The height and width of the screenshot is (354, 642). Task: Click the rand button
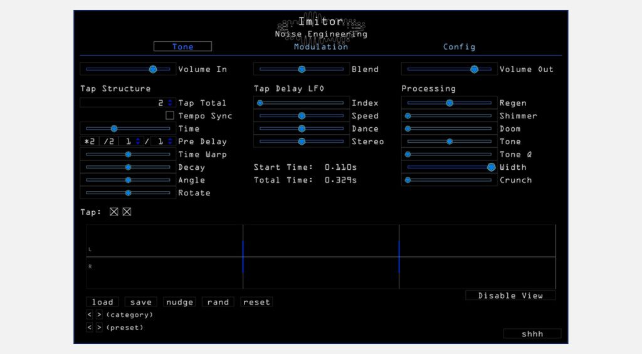(x=218, y=302)
